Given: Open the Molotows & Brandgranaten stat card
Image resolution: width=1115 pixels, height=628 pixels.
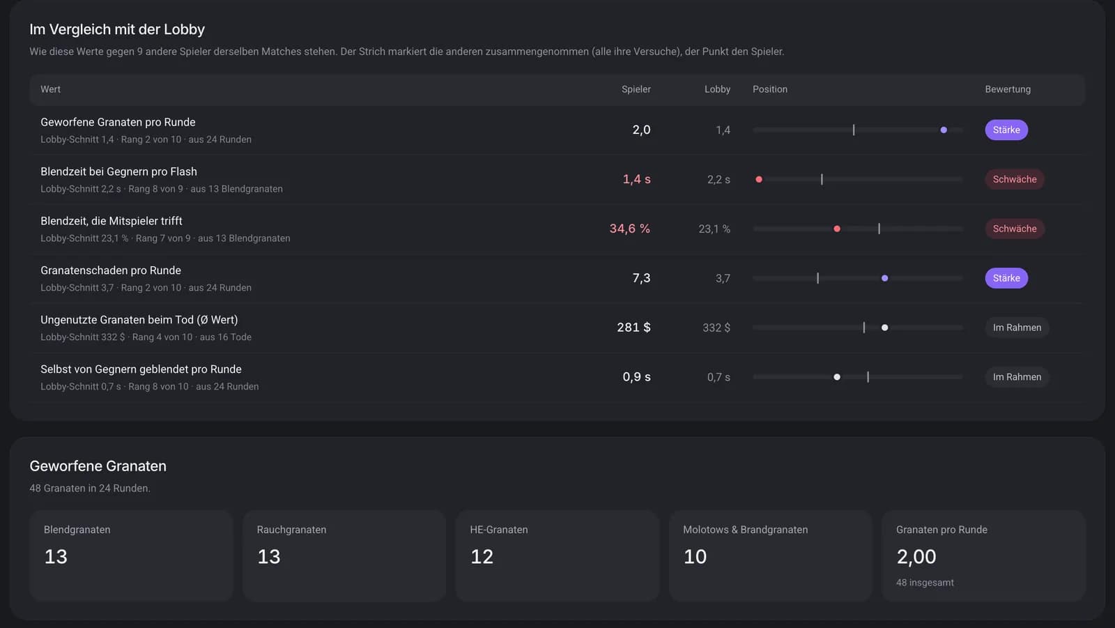Looking at the screenshot, I should tap(771, 556).
